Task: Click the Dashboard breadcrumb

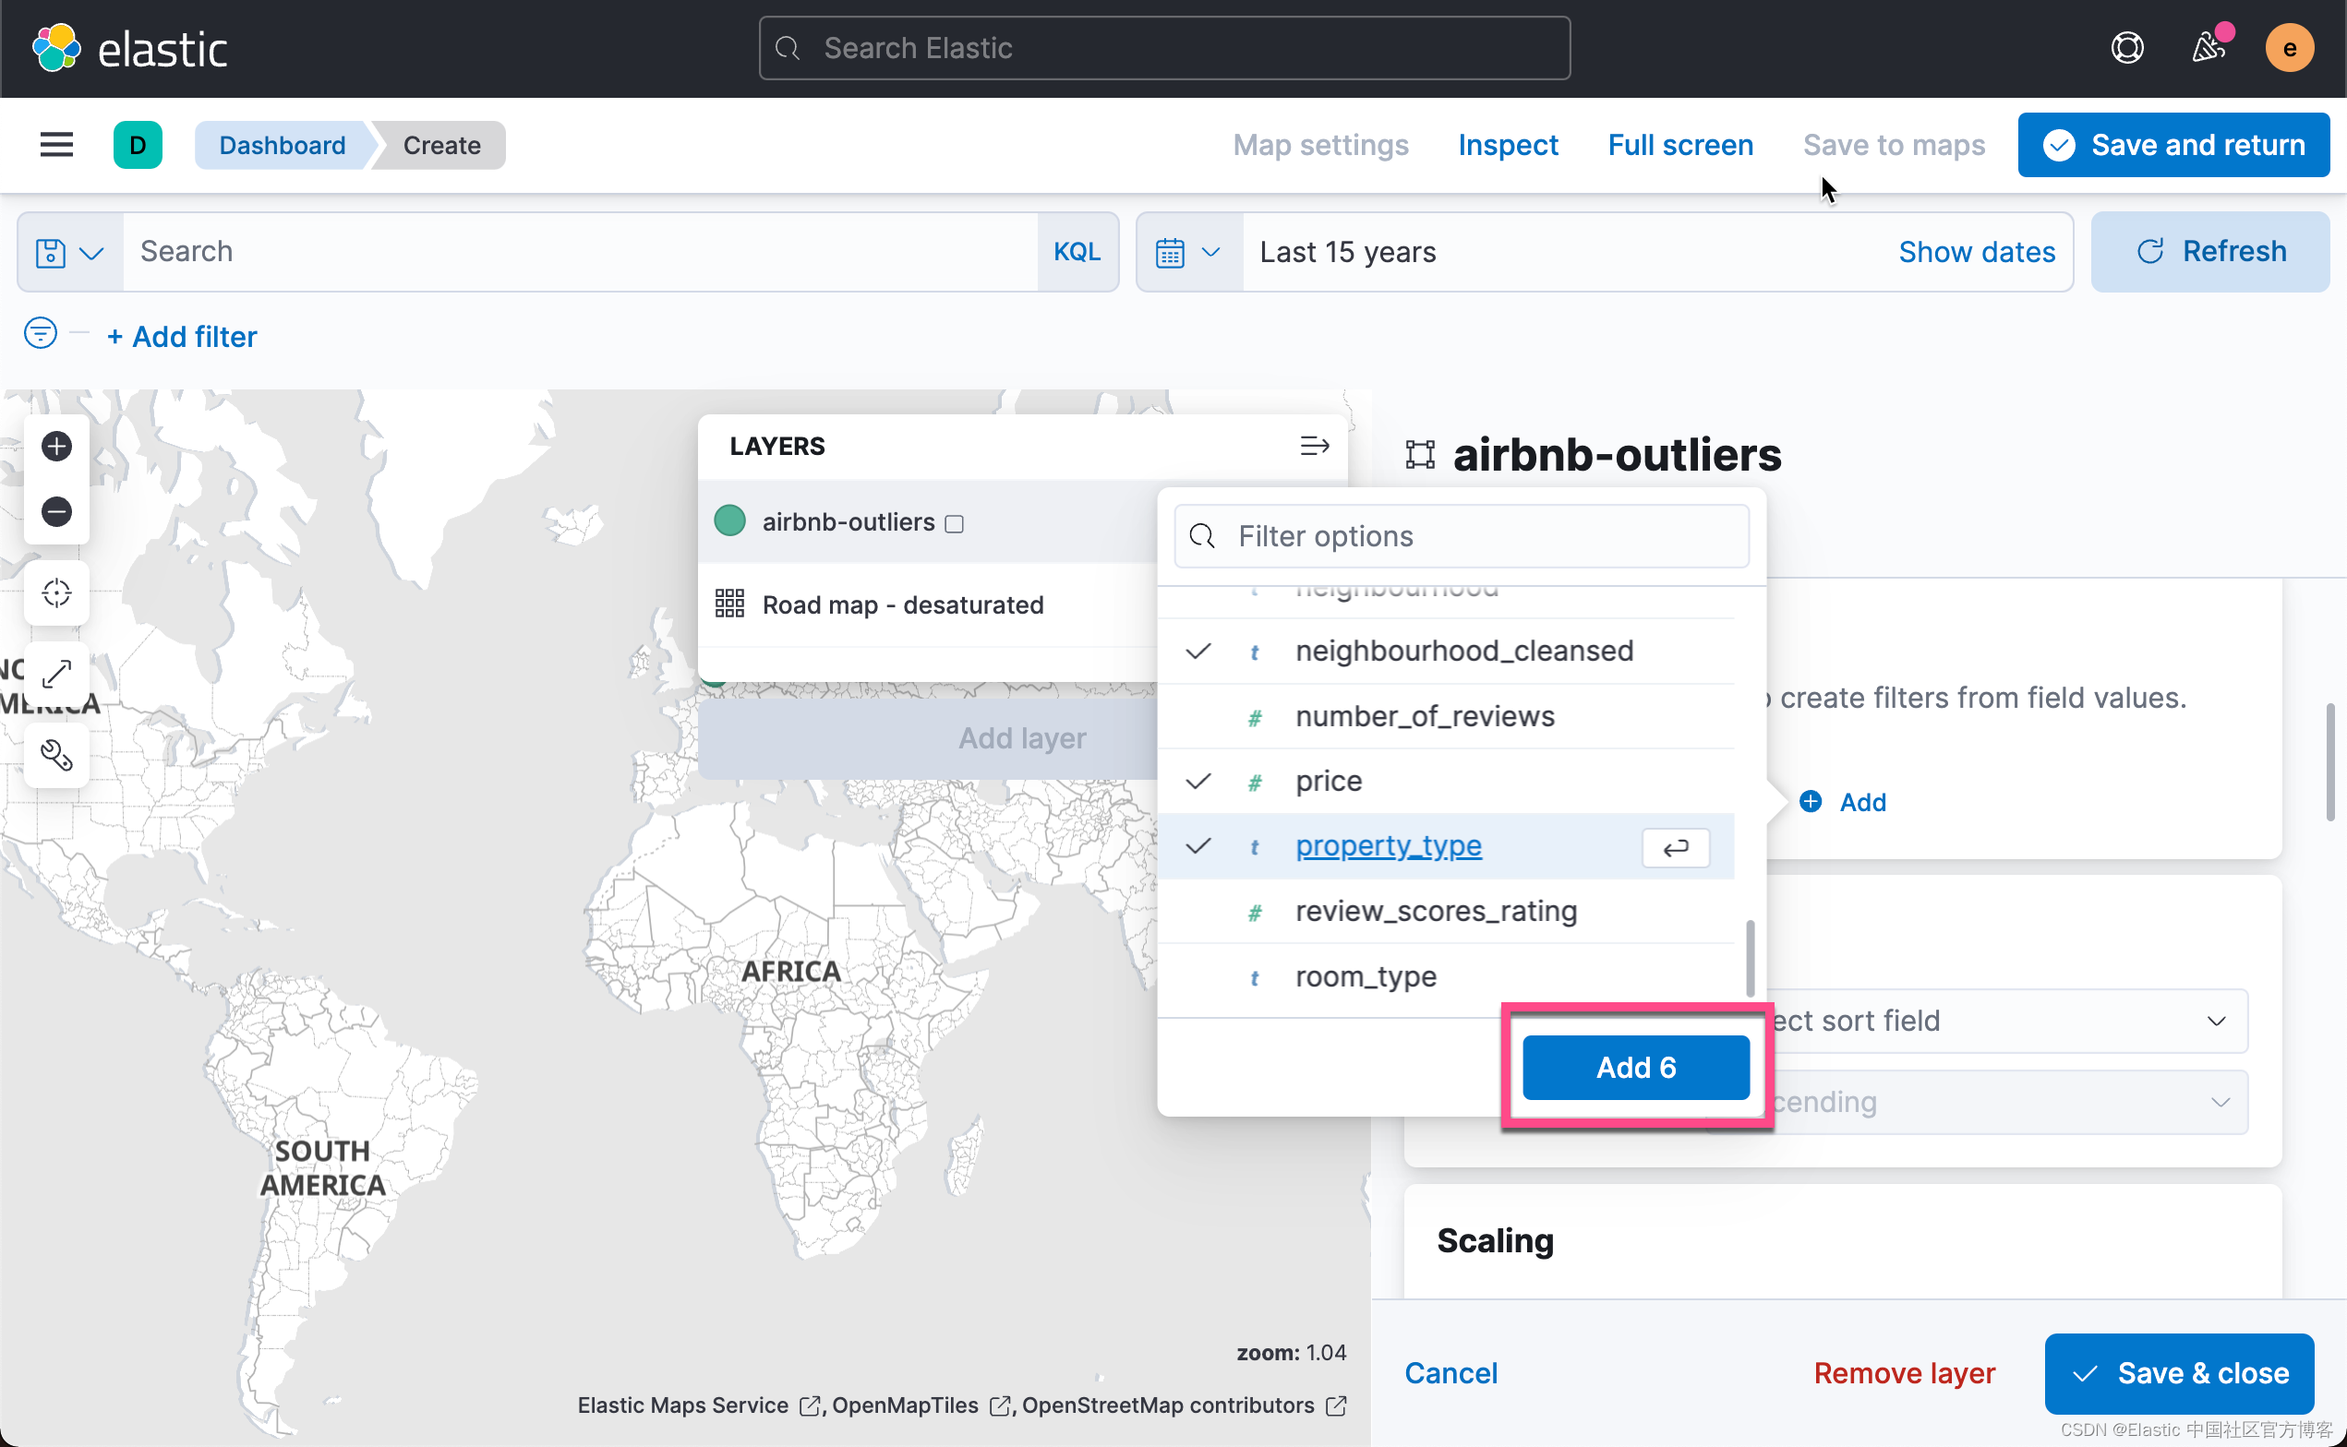Action: [x=283, y=145]
